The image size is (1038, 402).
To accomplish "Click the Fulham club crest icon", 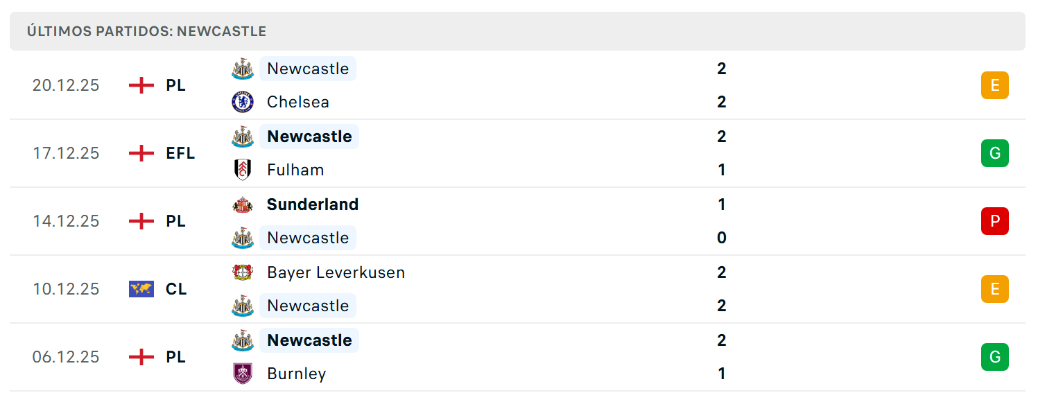I will click(243, 170).
